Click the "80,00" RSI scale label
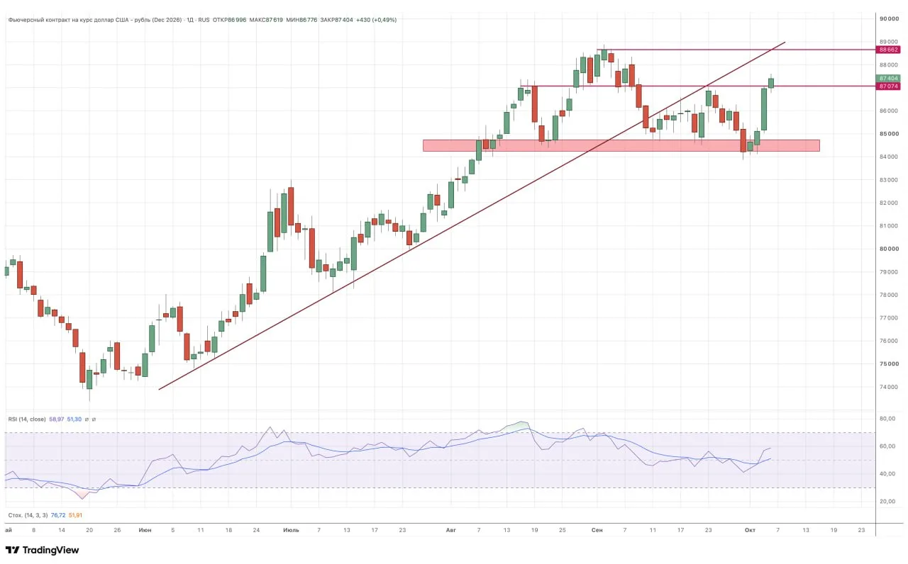 pyautogui.click(x=887, y=419)
